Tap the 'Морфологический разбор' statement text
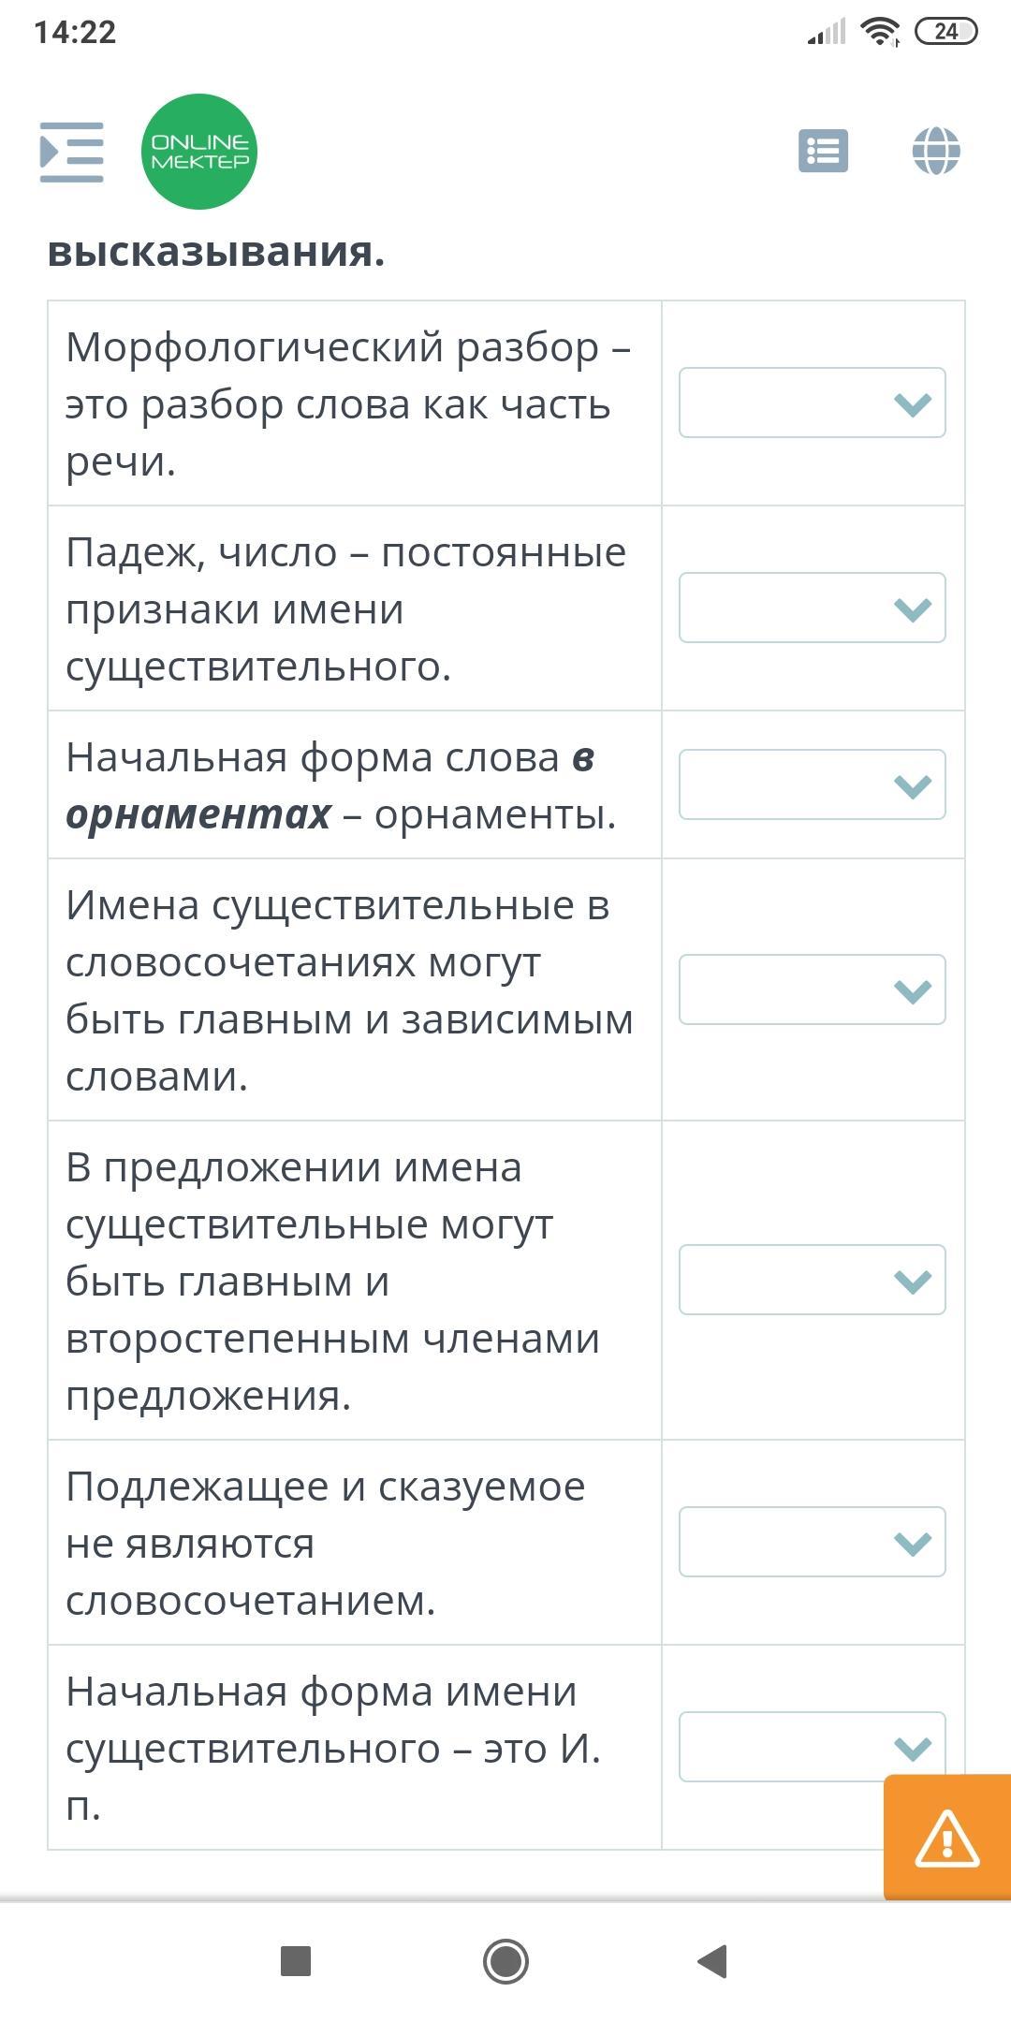Screen dimensions: 1011x2022 [x=348, y=403]
